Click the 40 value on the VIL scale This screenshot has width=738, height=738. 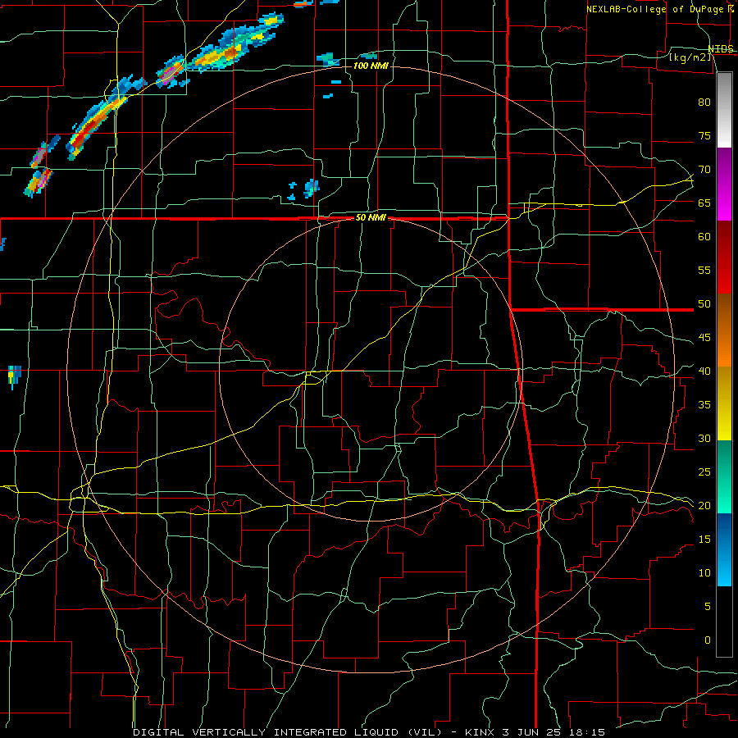[x=704, y=371]
